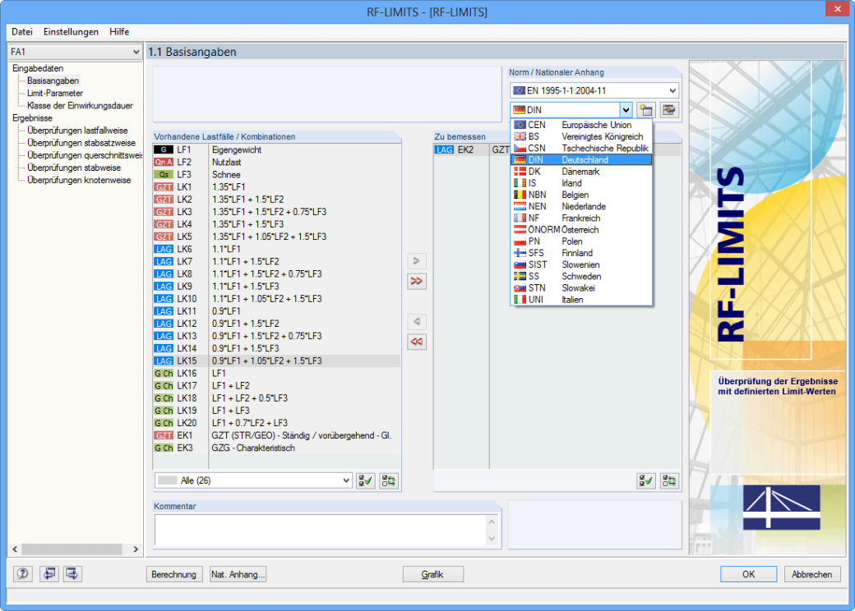Screen dimensions: 855x611
Task: Select IS Irland entry
Action: [x=581, y=183]
